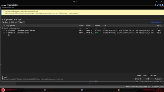Click the version cell of the KB5016688 row
Image resolution: width=164 pixels, height=92 pixels.
(90, 31)
